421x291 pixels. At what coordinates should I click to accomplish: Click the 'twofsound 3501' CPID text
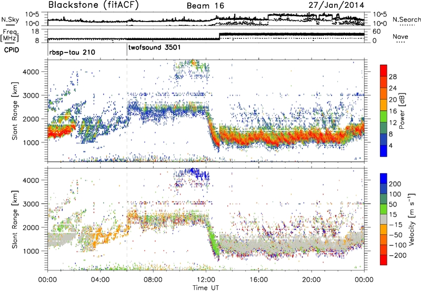[x=154, y=47]
